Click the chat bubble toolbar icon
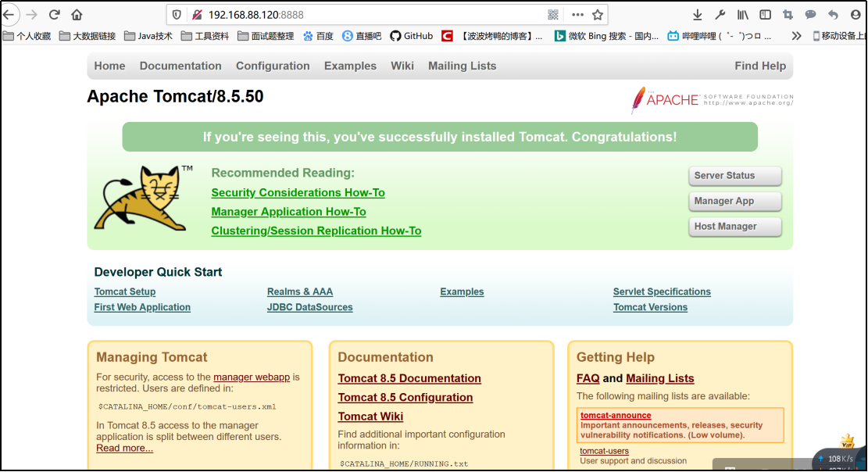Viewport: 868px width, 472px height. pyautogui.click(x=810, y=15)
